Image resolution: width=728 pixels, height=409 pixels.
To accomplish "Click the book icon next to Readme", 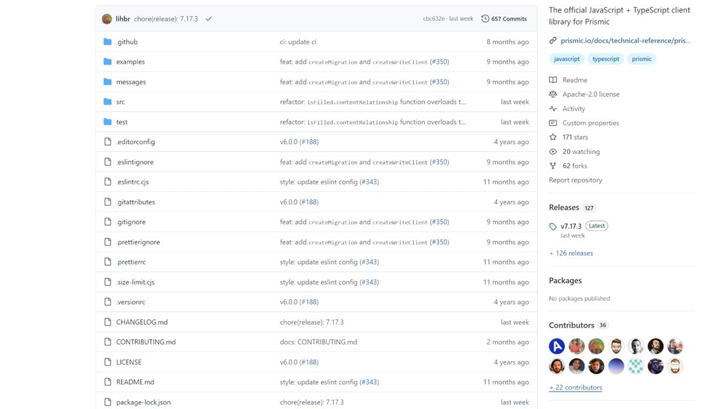I will [x=553, y=80].
